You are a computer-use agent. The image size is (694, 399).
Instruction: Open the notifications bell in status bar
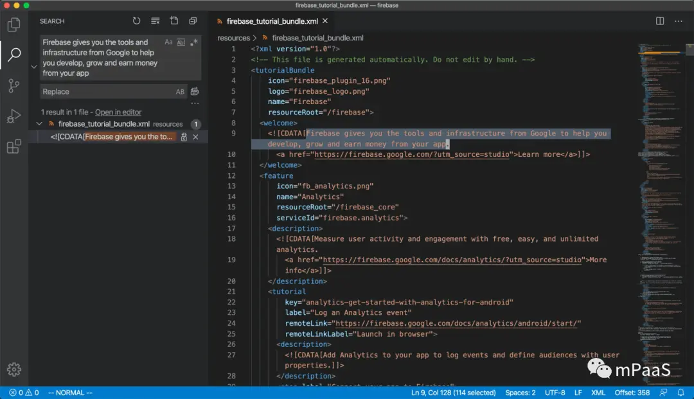pyautogui.click(x=681, y=393)
